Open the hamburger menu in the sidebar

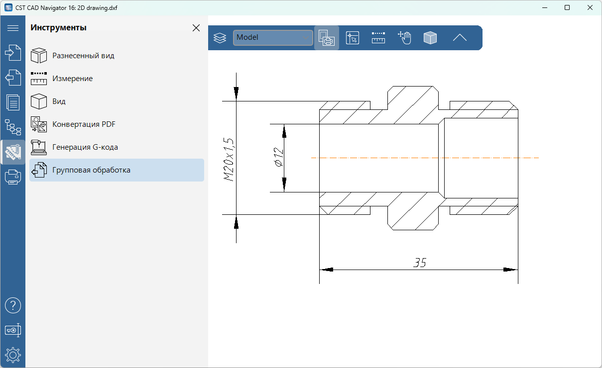[x=12, y=28]
